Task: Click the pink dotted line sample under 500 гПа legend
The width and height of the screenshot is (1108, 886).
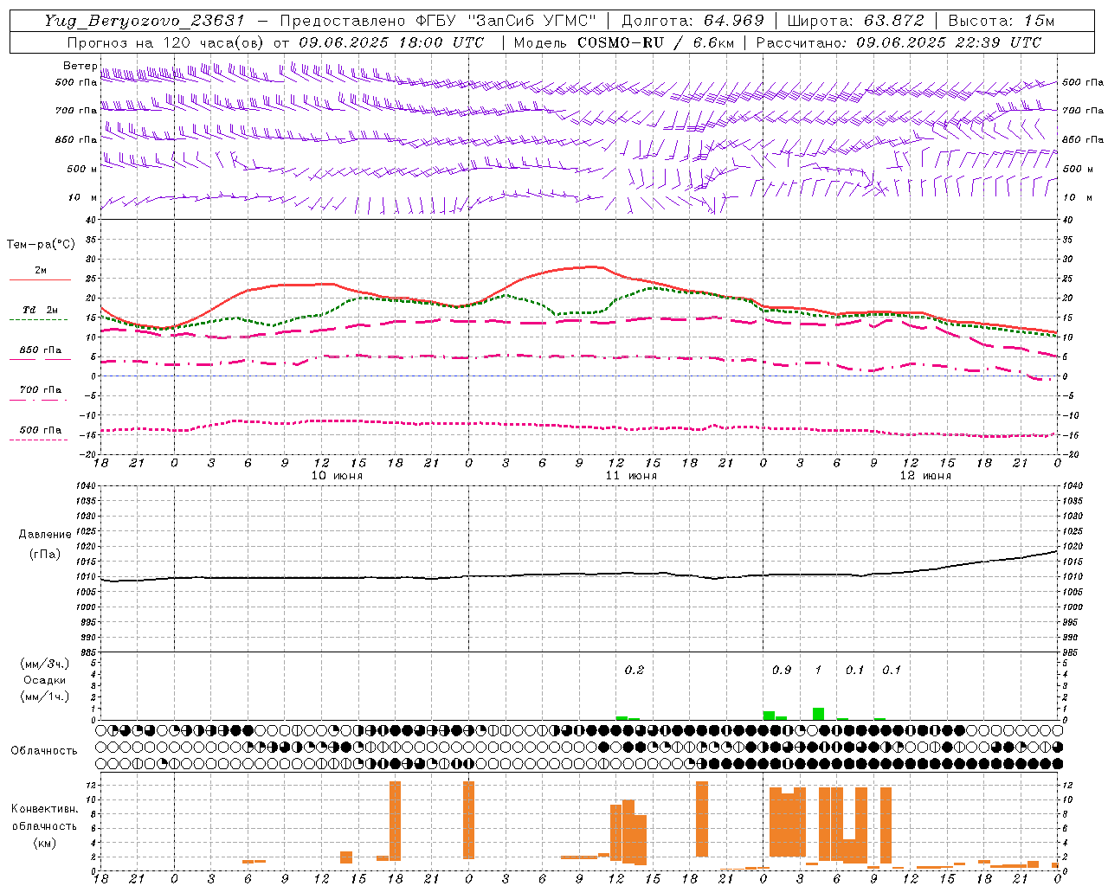Action: pyautogui.click(x=39, y=440)
